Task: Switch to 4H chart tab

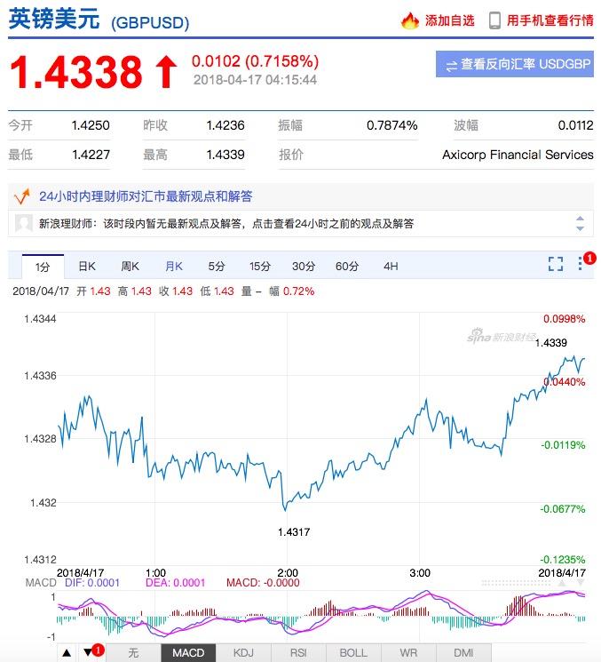Action: click(x=391, y=266)
